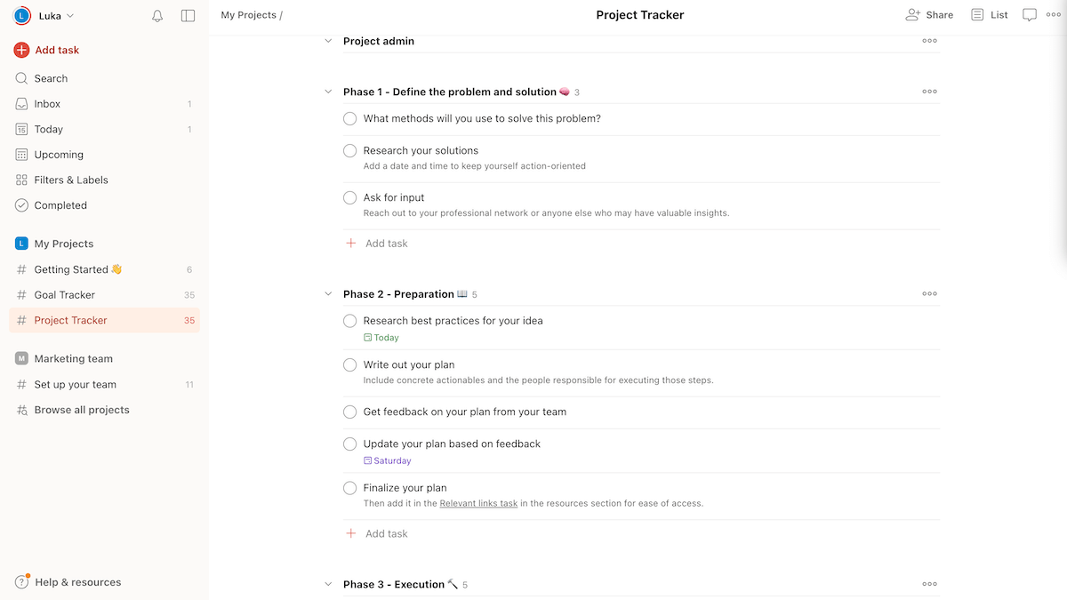
Task: Collapse the Phase 2 - Preparation section
Action: [328, 293]
